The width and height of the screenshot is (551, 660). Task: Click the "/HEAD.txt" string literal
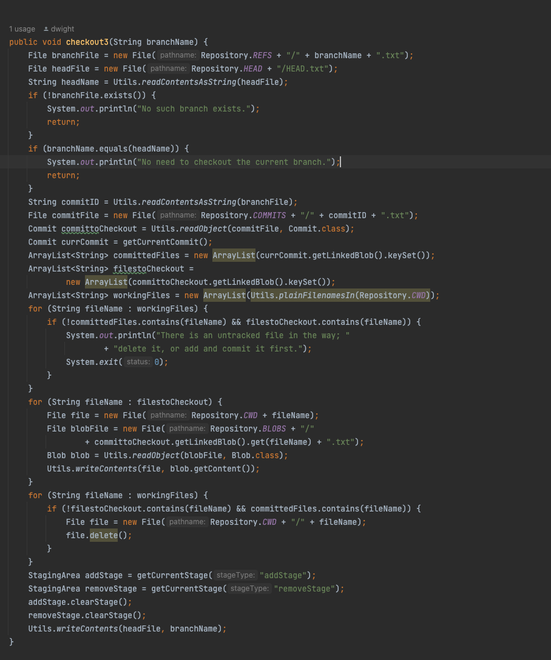coord(303,68)
